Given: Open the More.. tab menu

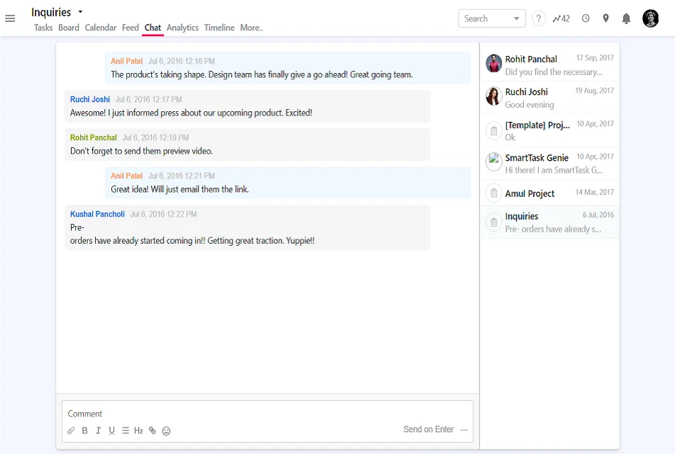Looking at the screenshot, I should pos(251,28).
